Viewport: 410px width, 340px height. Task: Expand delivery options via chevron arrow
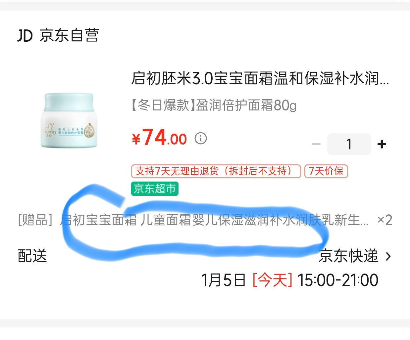point(388,256)
